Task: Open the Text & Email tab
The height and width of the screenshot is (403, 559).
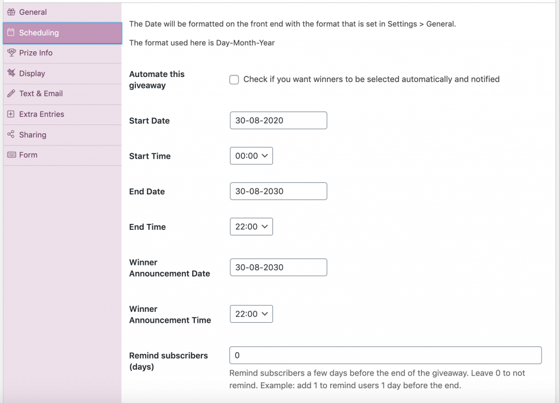Action: (62, 94)
